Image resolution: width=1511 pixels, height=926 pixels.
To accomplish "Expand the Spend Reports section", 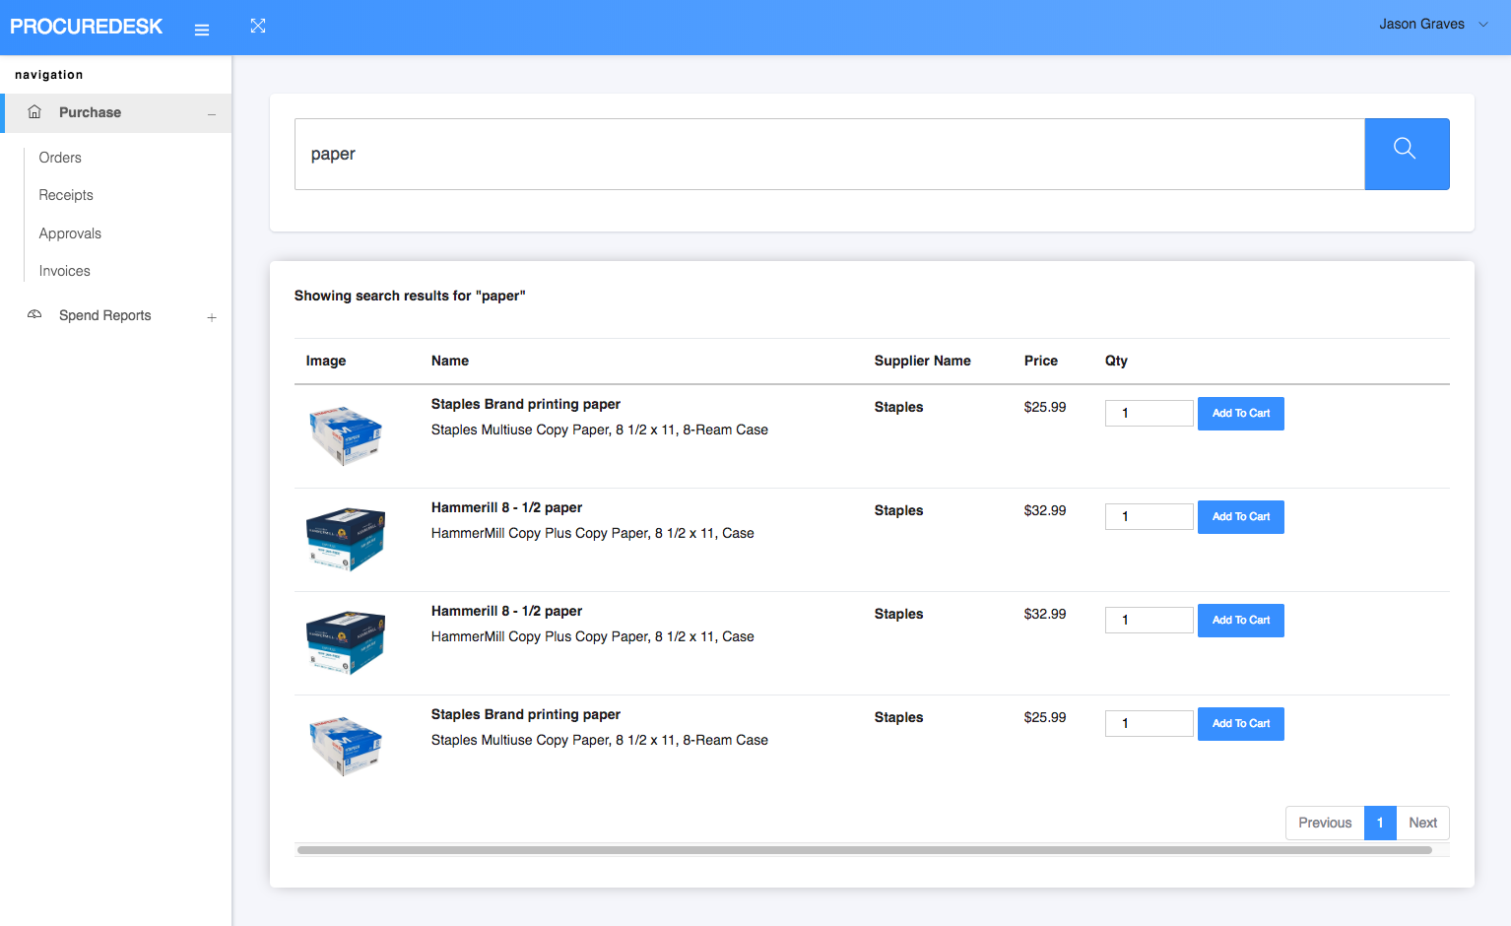I will click(x=212, y=316).
